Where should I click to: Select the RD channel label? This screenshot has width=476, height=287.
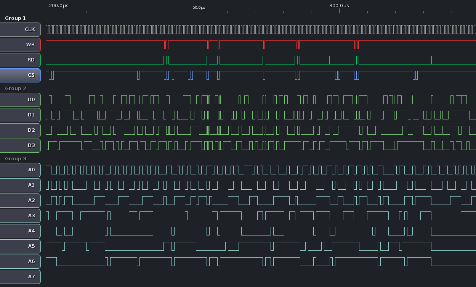click(20, 60)
